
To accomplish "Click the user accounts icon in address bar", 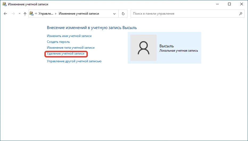I will 31,14.
